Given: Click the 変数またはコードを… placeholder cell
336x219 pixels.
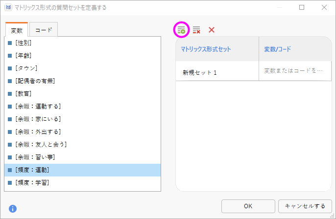Looking at the screenshot, I should [295, 71].
